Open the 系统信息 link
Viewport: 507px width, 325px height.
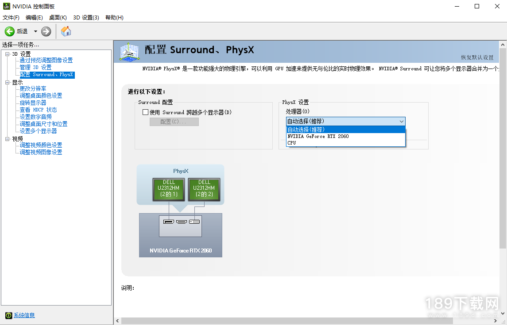click(x=24, y=315)
